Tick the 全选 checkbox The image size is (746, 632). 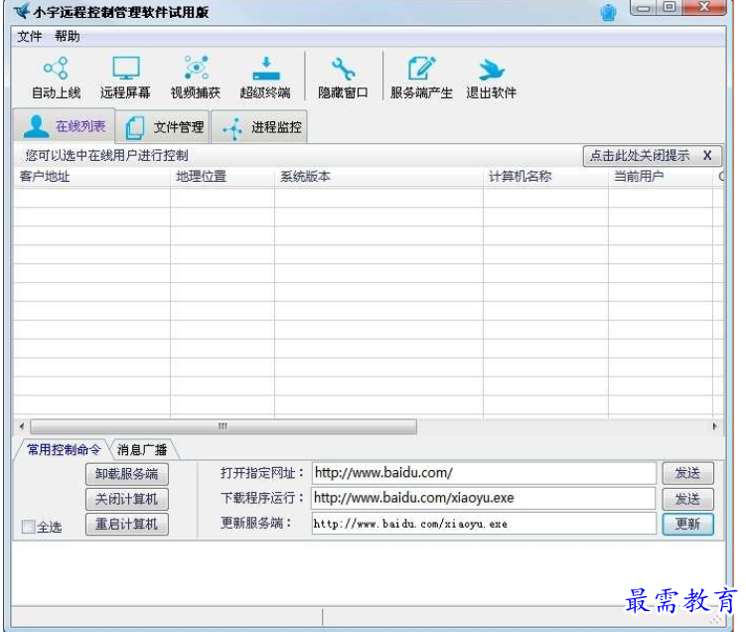pos(29,527)
